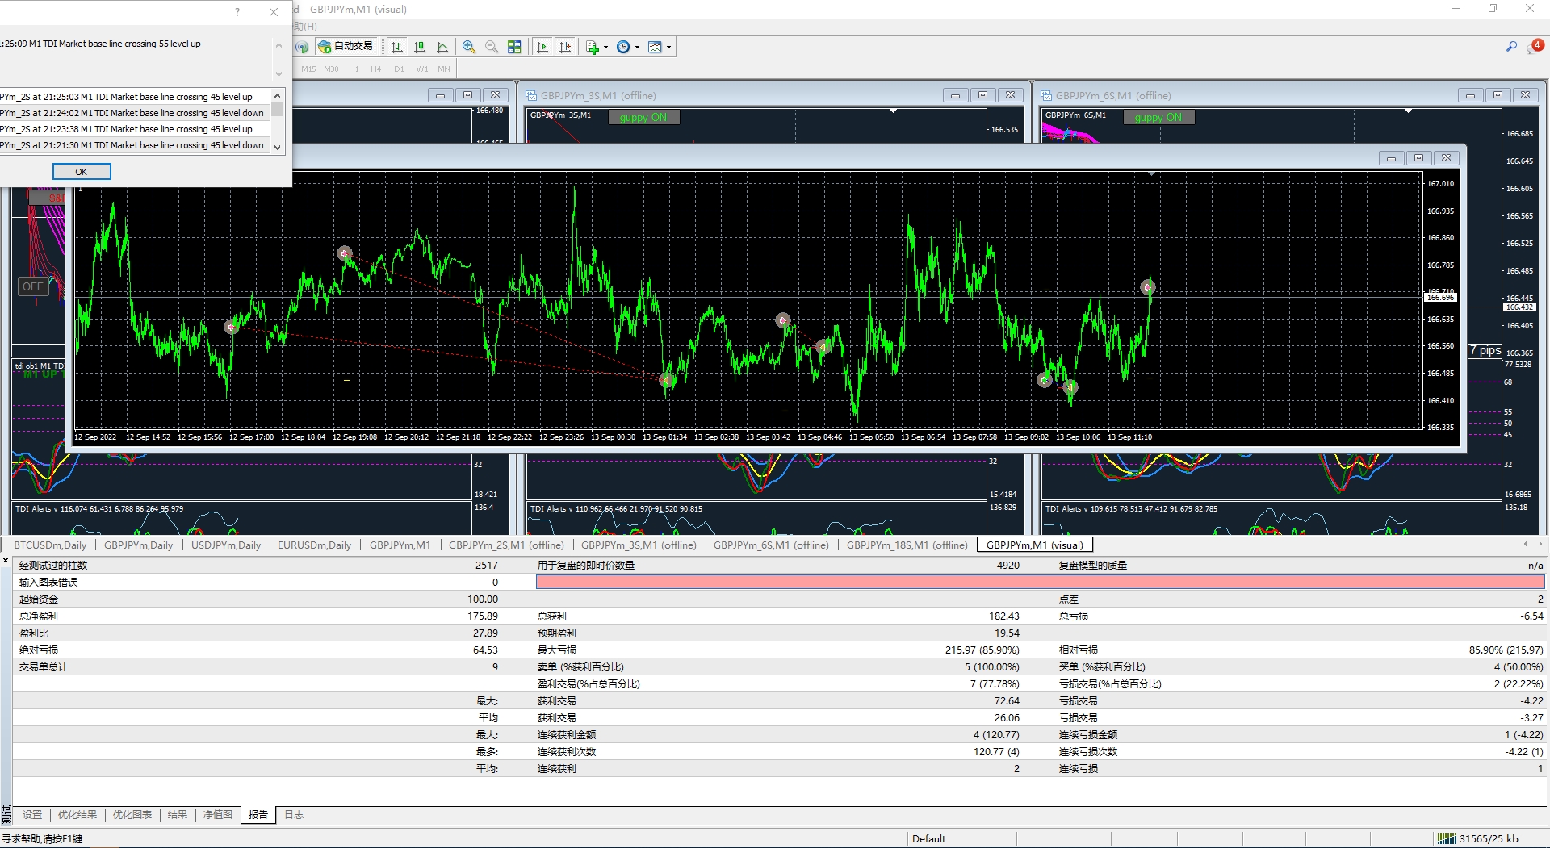
Task: Expand the indicators list dropdown arrow
Action: pos(605,48)
